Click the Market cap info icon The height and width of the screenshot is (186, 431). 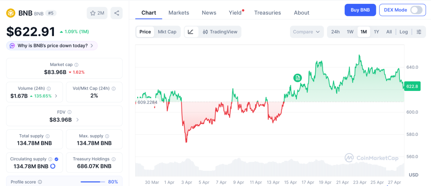click(x=76, y=65)
